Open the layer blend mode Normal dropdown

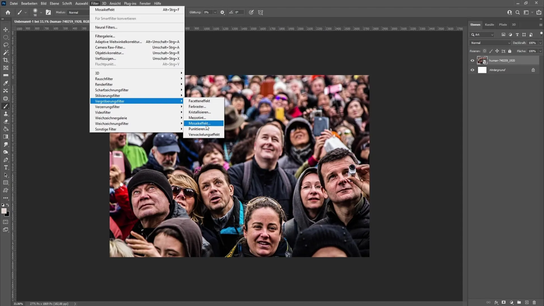[x=490, y=43]
